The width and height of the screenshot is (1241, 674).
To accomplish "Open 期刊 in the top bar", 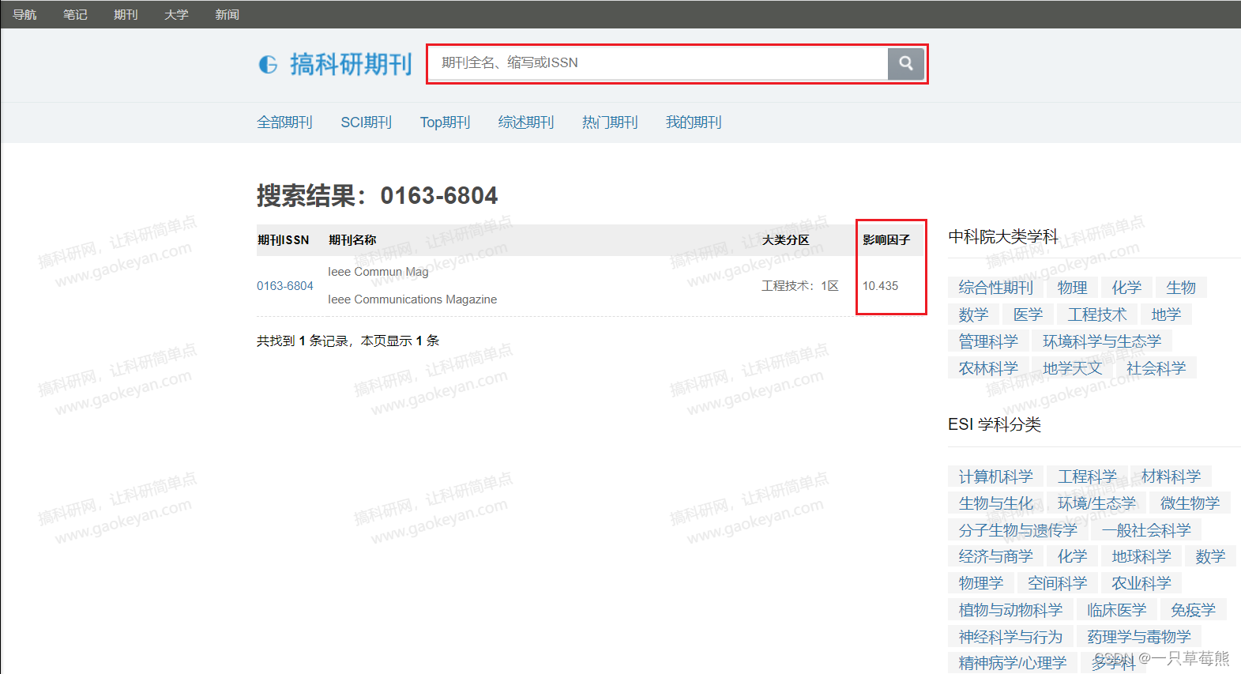I will point(126,14).
